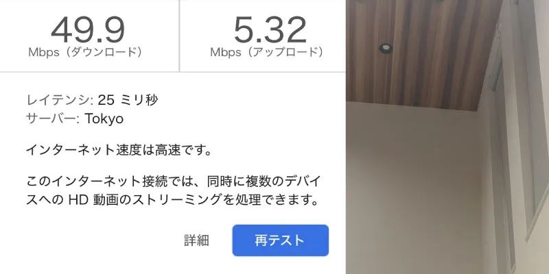Click the Mbps（アップロード）label
This screenshot has height=274, width=549.
268,53
